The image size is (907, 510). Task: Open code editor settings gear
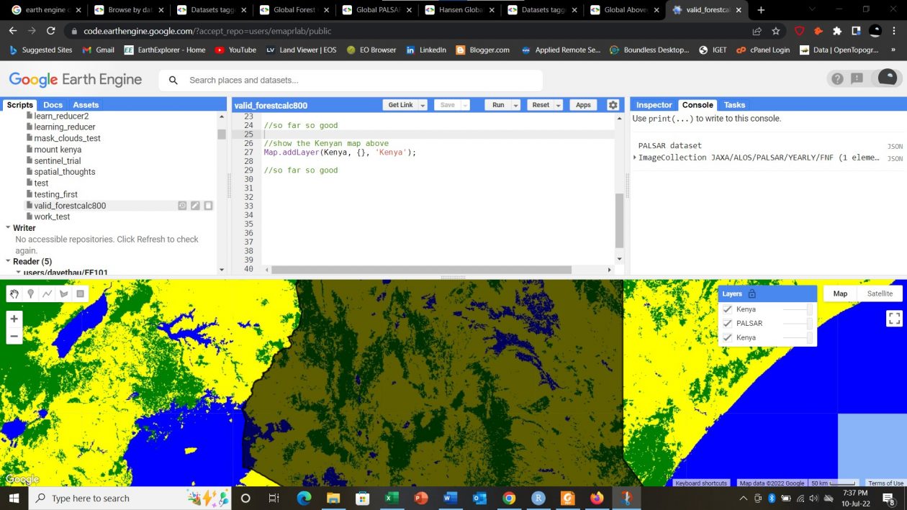click(613, 105)
